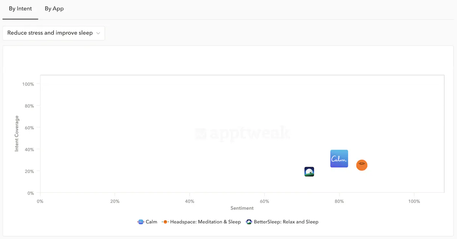
Task: Click the Headspace orange icon in chart
Action: click(x=362, y=165)
